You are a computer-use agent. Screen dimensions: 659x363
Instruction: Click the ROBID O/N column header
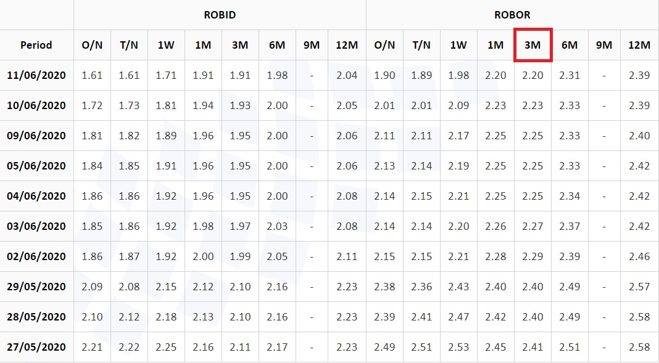92,45
